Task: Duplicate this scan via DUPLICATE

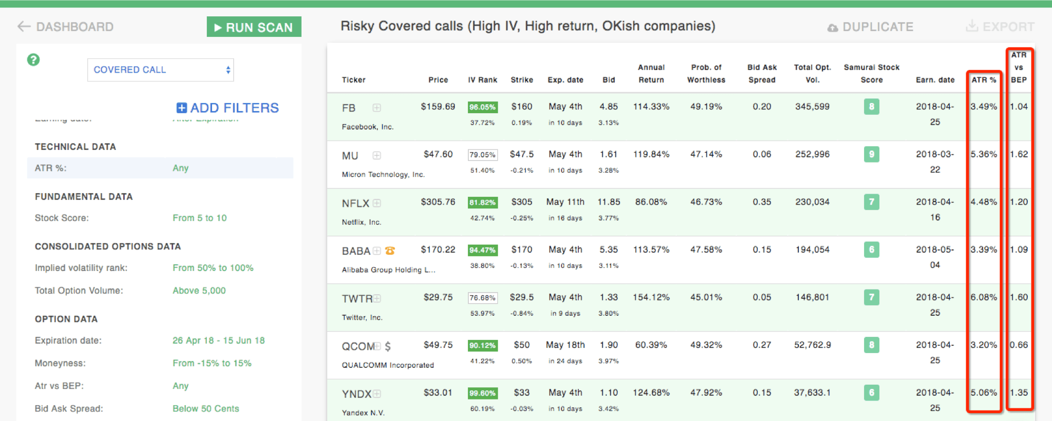Action: click(x=870, y=27)
